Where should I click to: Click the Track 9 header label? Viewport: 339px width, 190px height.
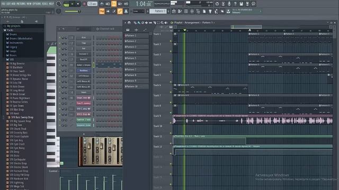(157, 116)
